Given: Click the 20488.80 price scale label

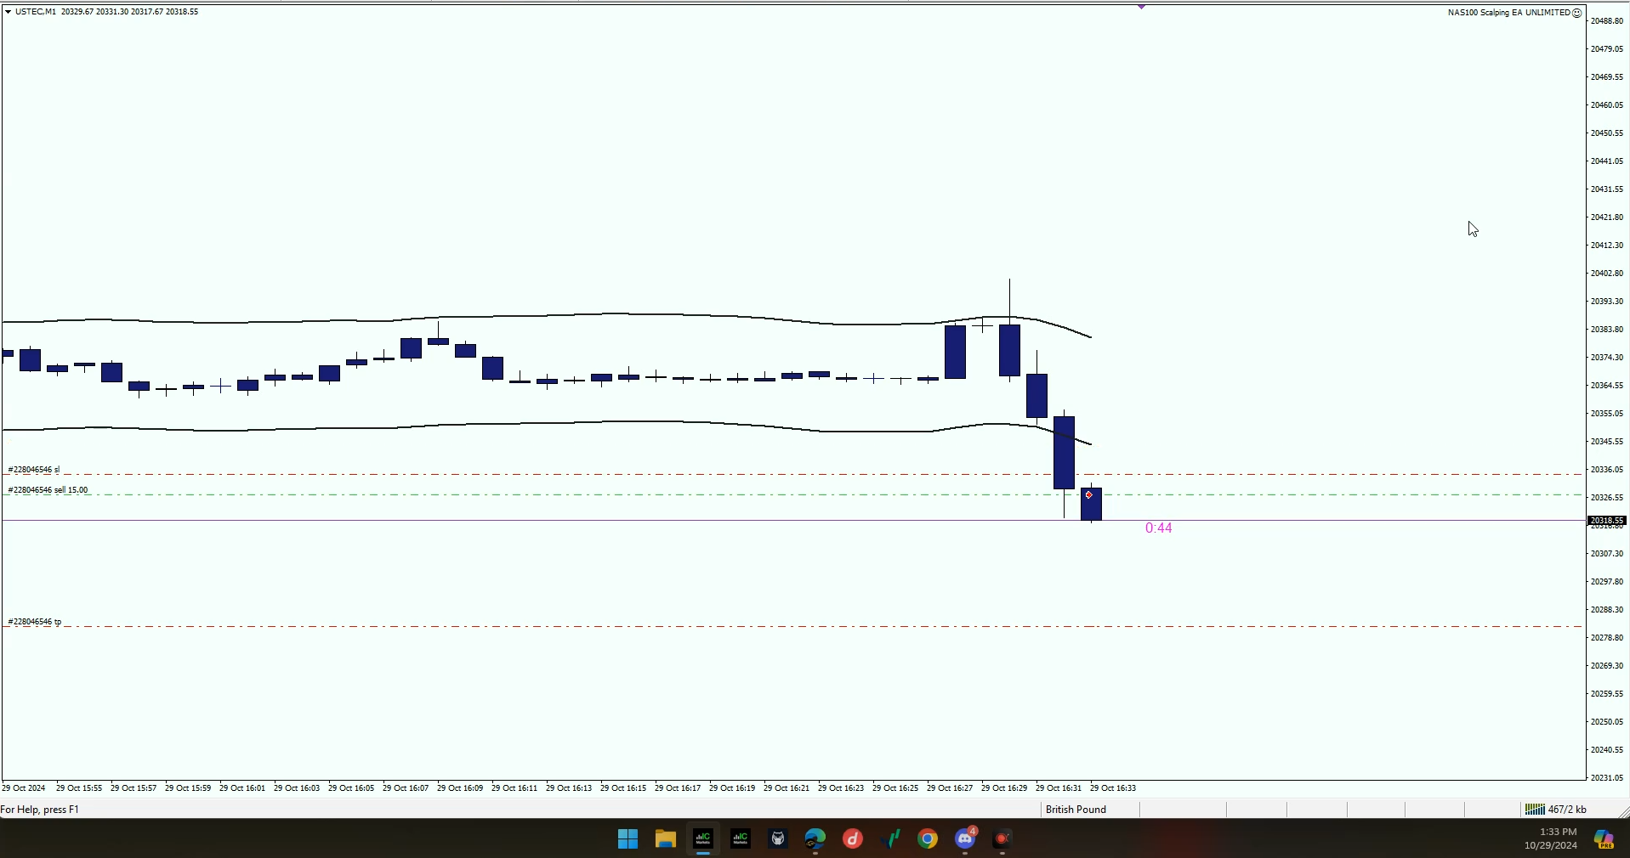Looking at the screenshot, I should (1607, 20).
